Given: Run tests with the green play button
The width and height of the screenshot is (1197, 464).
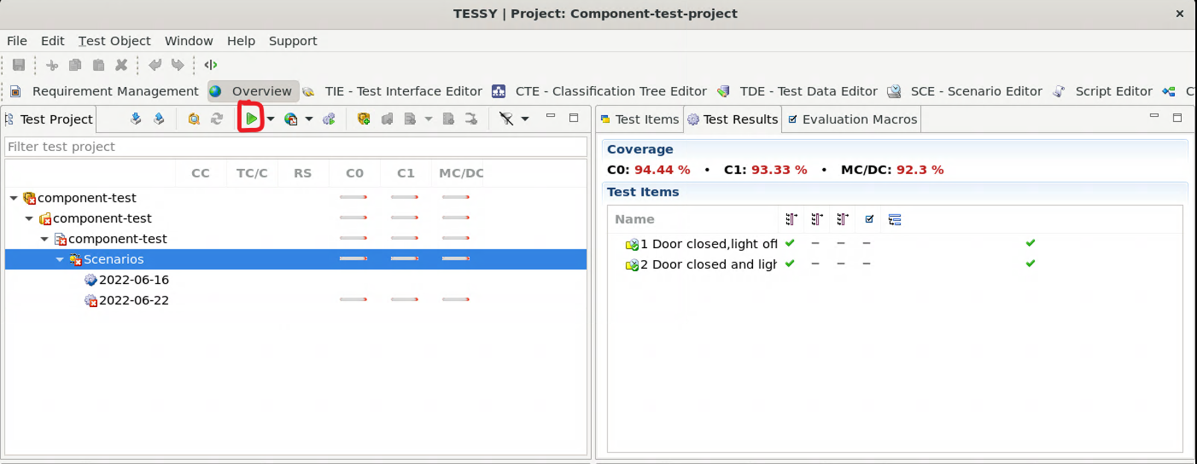Looking at the screenshot, I should [251, 118].
